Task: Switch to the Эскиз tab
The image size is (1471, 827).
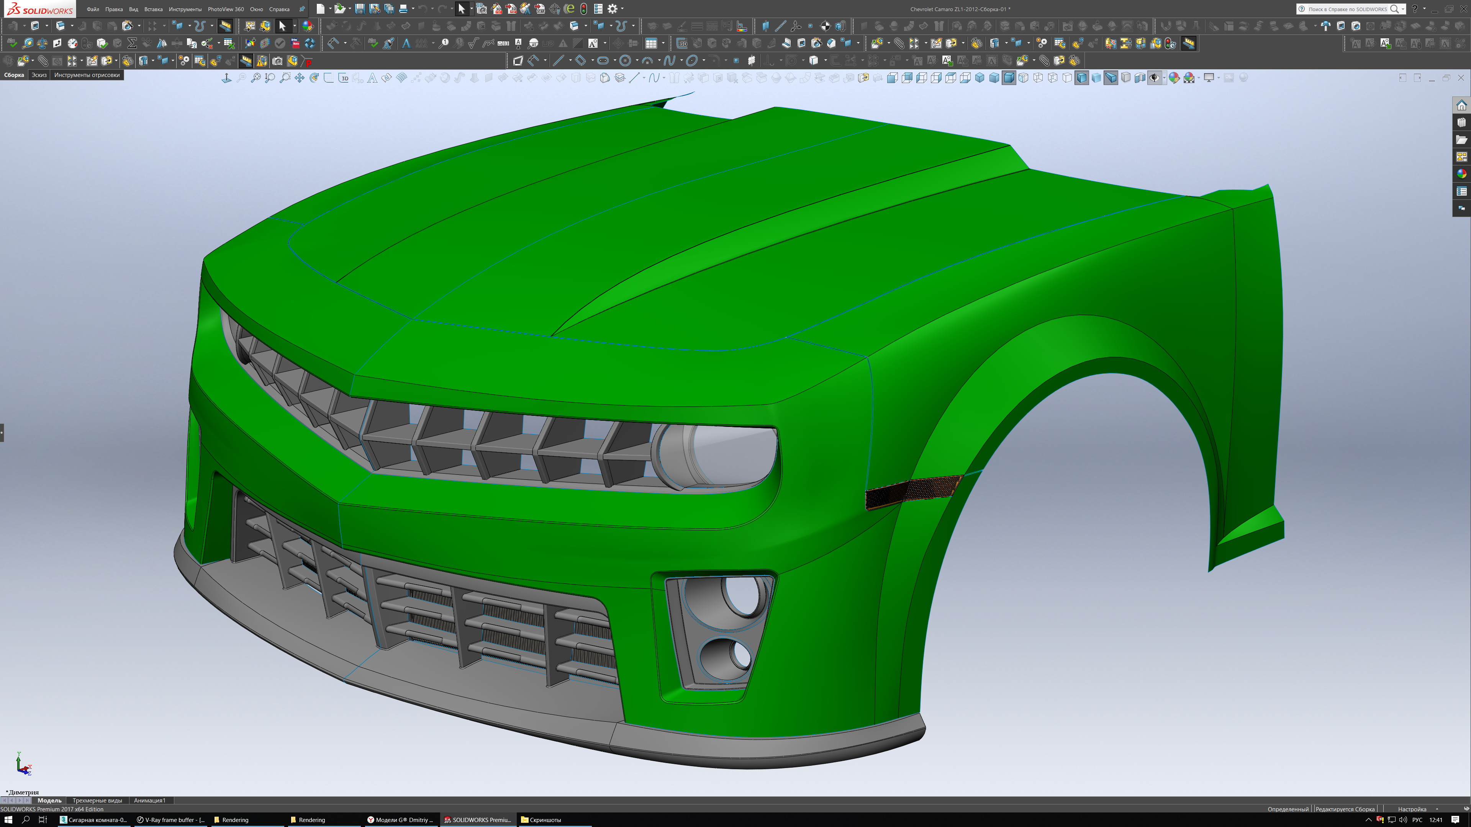Action: [x=39, y=75]
